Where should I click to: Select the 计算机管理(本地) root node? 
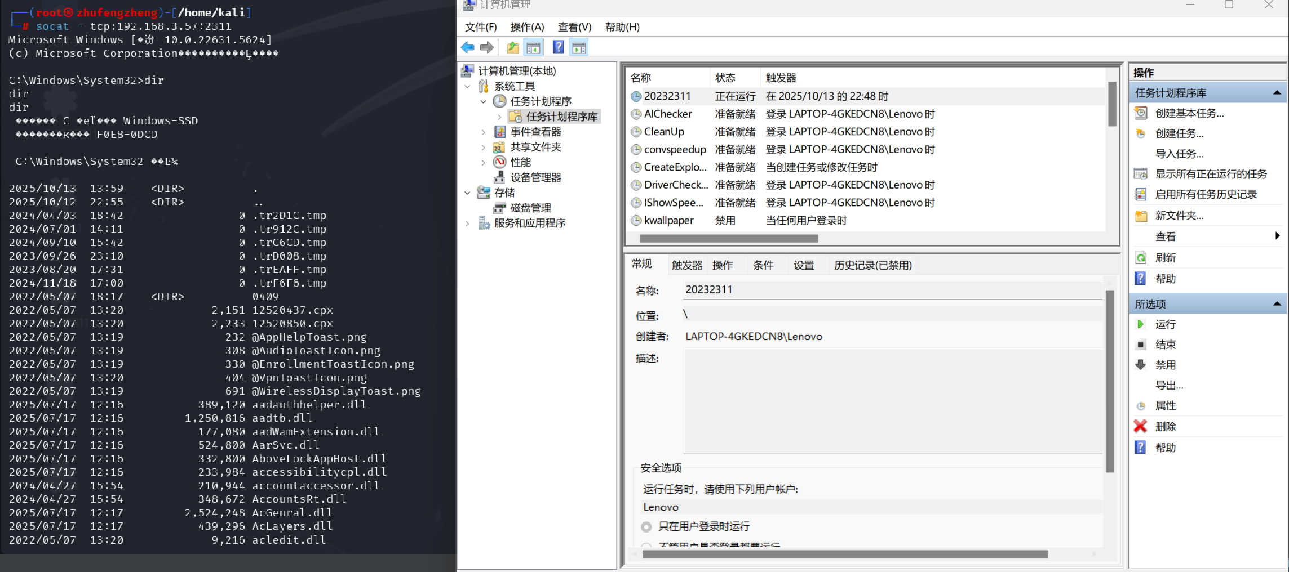pyautogui.click(x=517, y=71)
